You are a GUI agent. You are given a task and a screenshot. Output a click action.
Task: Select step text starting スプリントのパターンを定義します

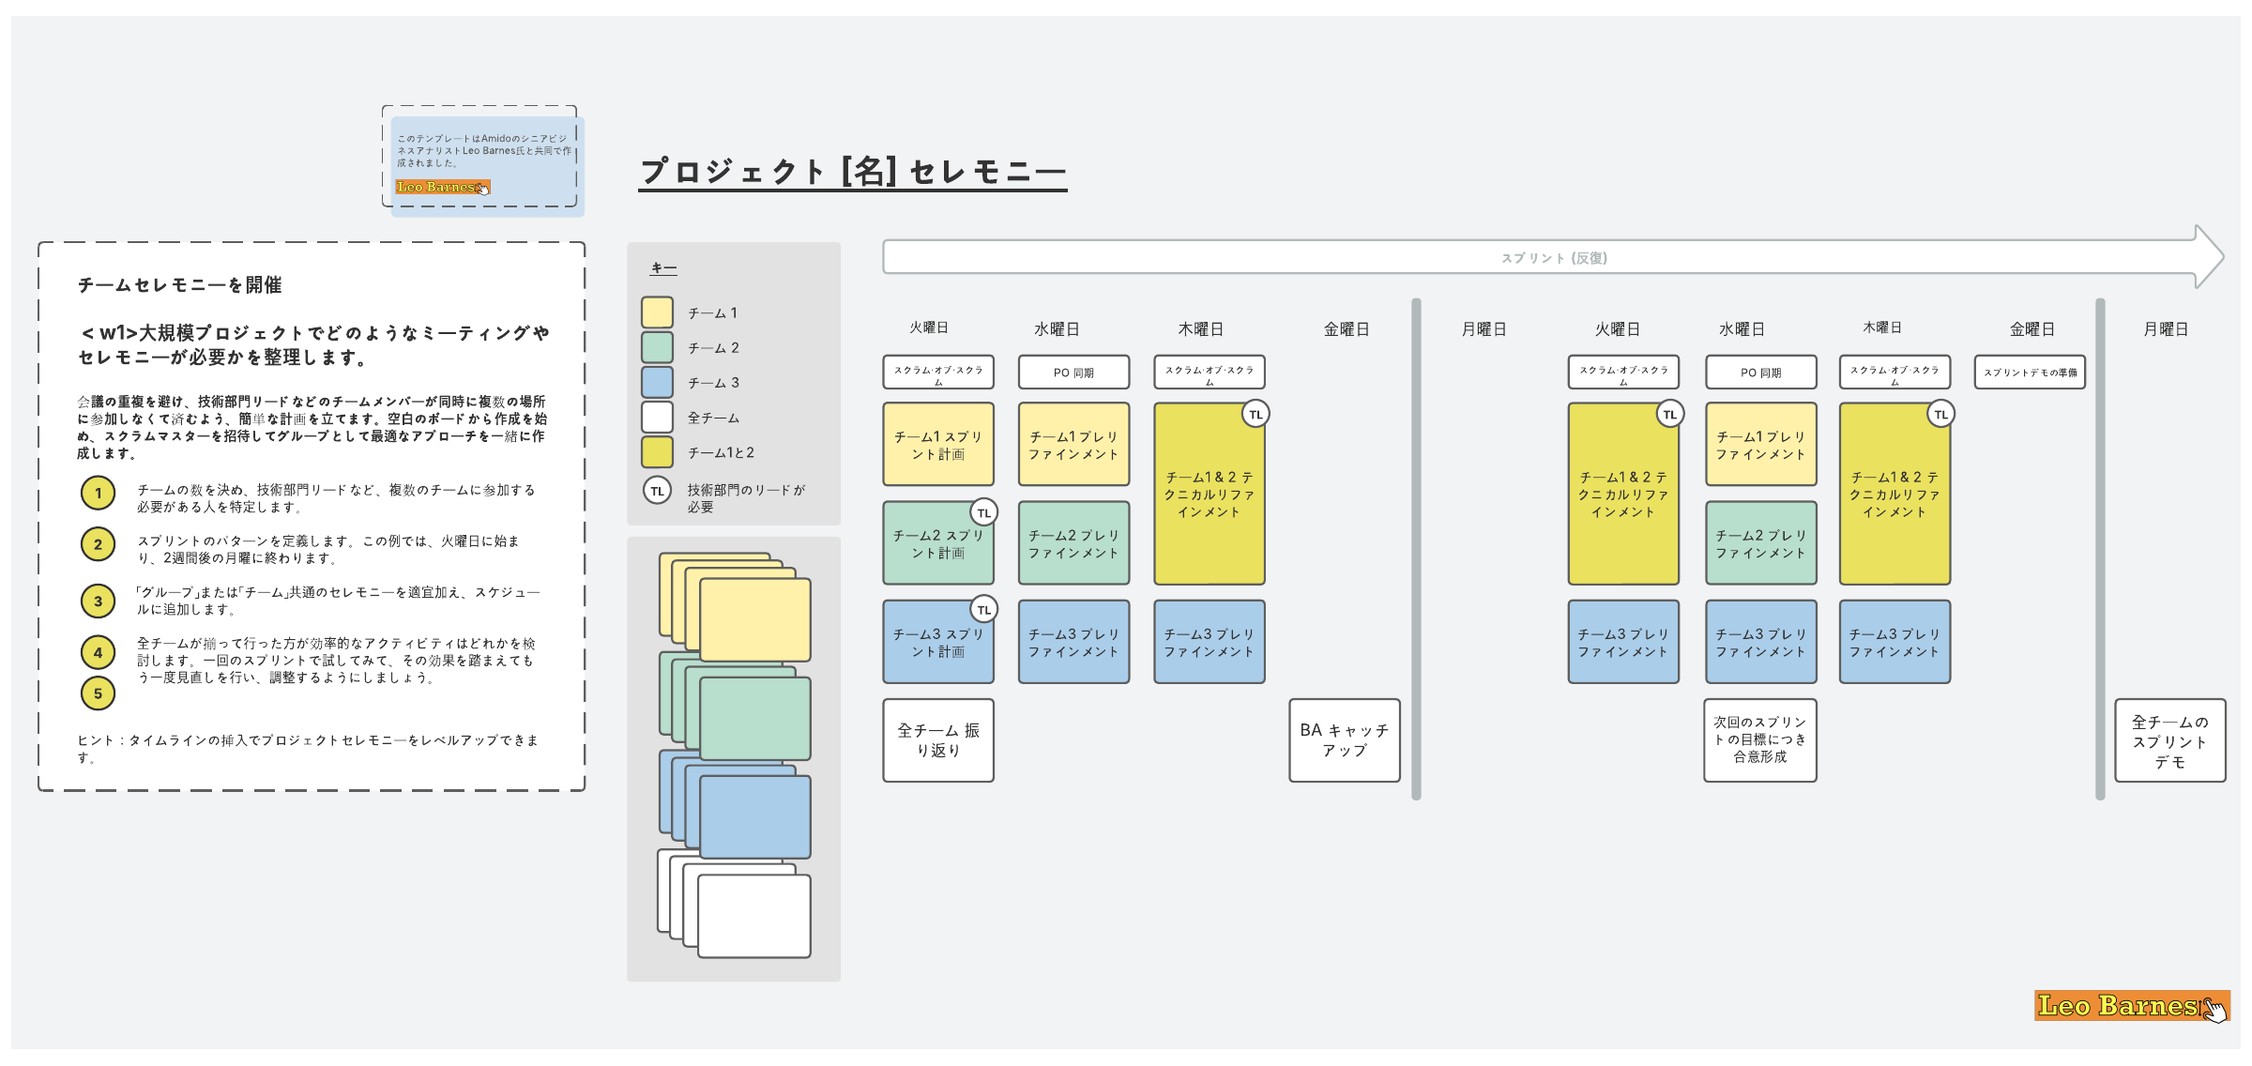[328, 549]
